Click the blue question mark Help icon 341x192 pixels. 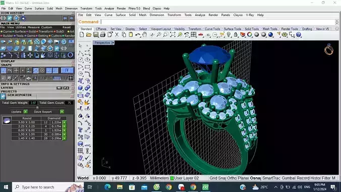299,35
